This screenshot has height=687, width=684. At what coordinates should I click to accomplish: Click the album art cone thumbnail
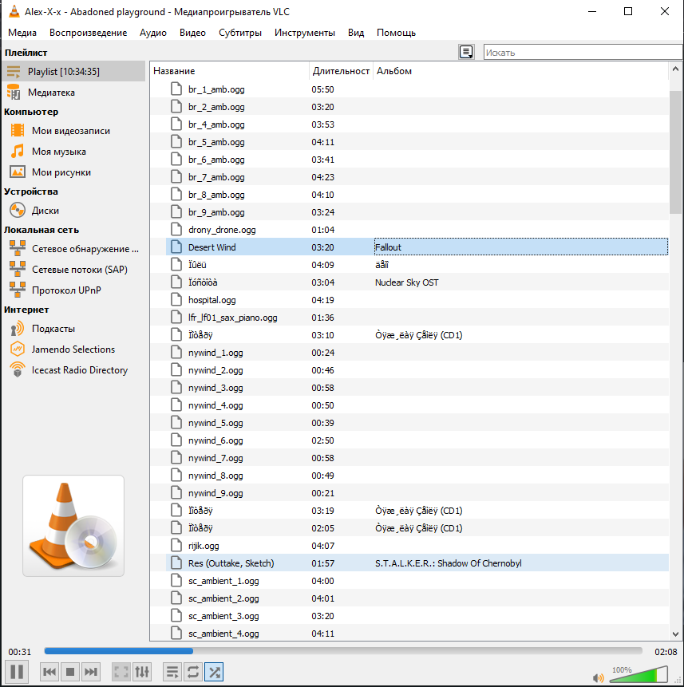(x=73, y=526)
